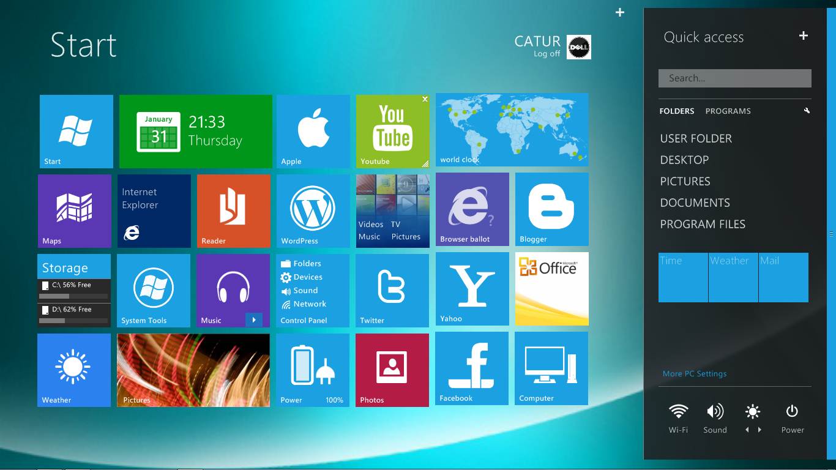Open Network in Control Panel tile
Viewport: 836px width, 470px height.
point(304,304)
